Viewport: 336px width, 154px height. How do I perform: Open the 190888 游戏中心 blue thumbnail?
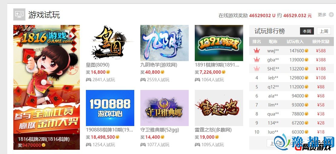(x=110, y=108)
